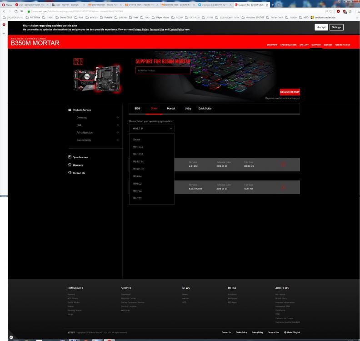This screenshot has width=360, height=341.
Task: Click the MS Office bookmark folder
Action: [x=33, y=17]
